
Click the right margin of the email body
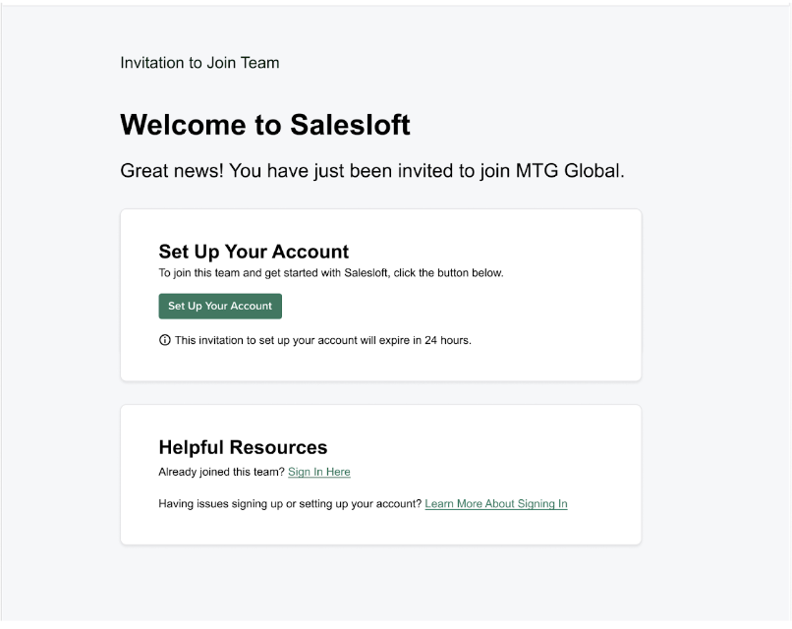(717, 295)
